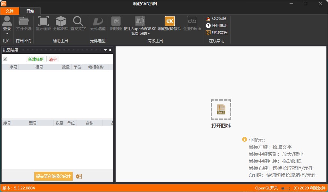The height and width of the screenshot is (192, 328).
Task: Open the 扒图结果 panel dropdown arrow
Action: coord(105,50)
